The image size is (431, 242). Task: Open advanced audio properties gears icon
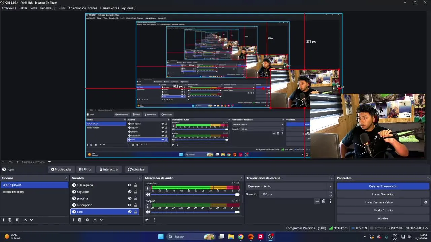tap(147, 220)
